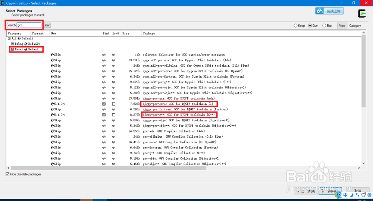Viewport: 373px width, 201px height.
Task: Toggle Bin checkbox for djgpp-gcc-g++
Action: coord(104,115)
